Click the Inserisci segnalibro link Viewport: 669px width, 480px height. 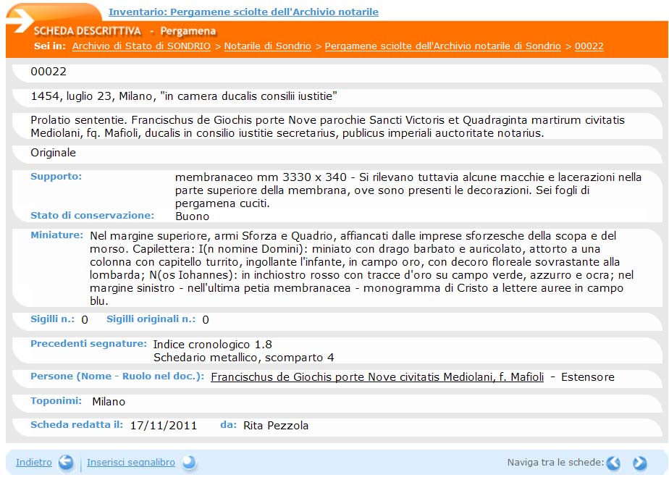[130, 463]
